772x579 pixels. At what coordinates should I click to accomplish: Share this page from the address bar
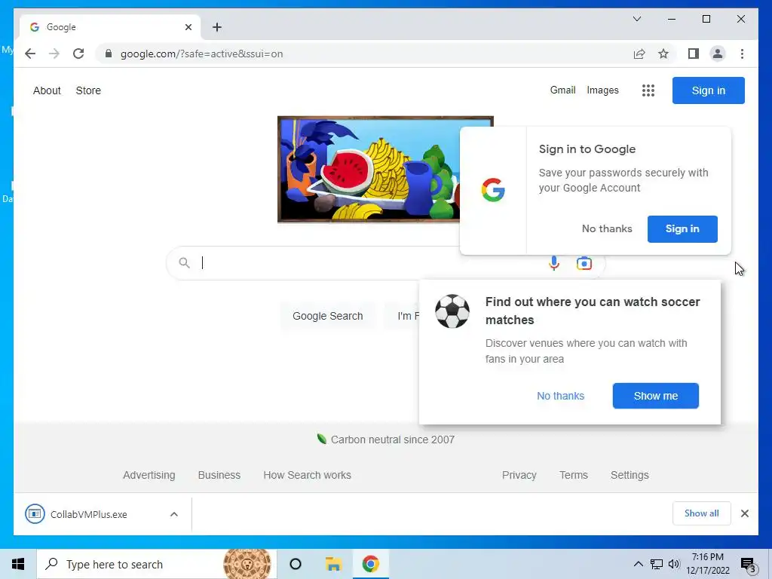(x=639, y=54)
